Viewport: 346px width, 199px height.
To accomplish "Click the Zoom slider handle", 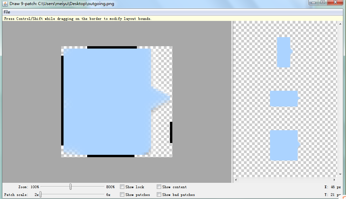I will 70,187.
